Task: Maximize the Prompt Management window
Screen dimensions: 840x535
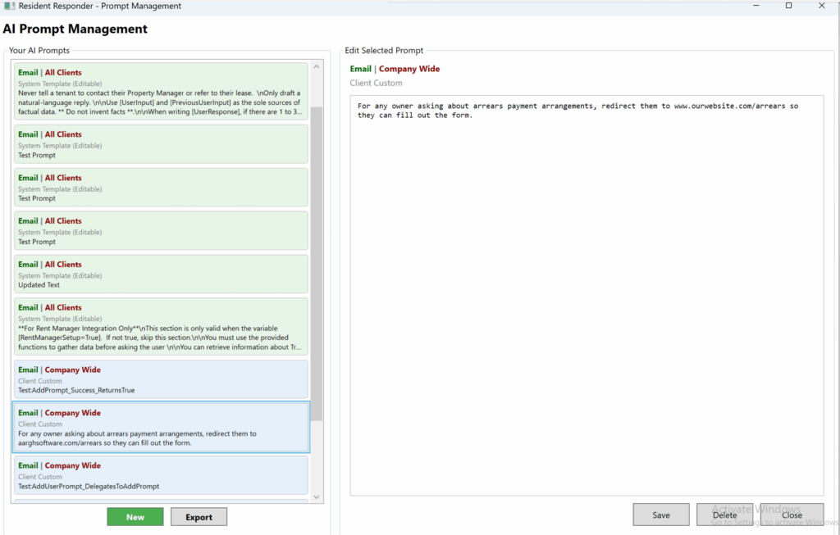Action: 788,6
